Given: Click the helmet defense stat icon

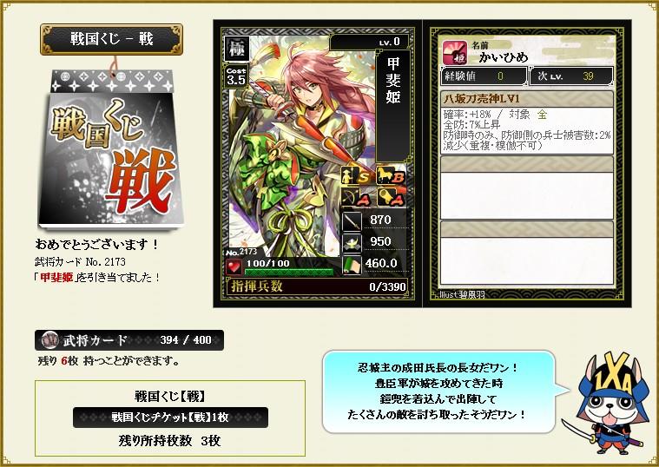Looking at the screenshot, I should tap(352, 242).
